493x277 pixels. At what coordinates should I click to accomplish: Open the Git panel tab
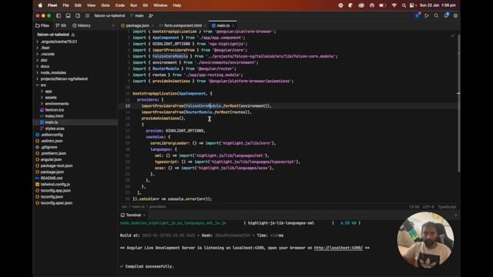[61, 25]
